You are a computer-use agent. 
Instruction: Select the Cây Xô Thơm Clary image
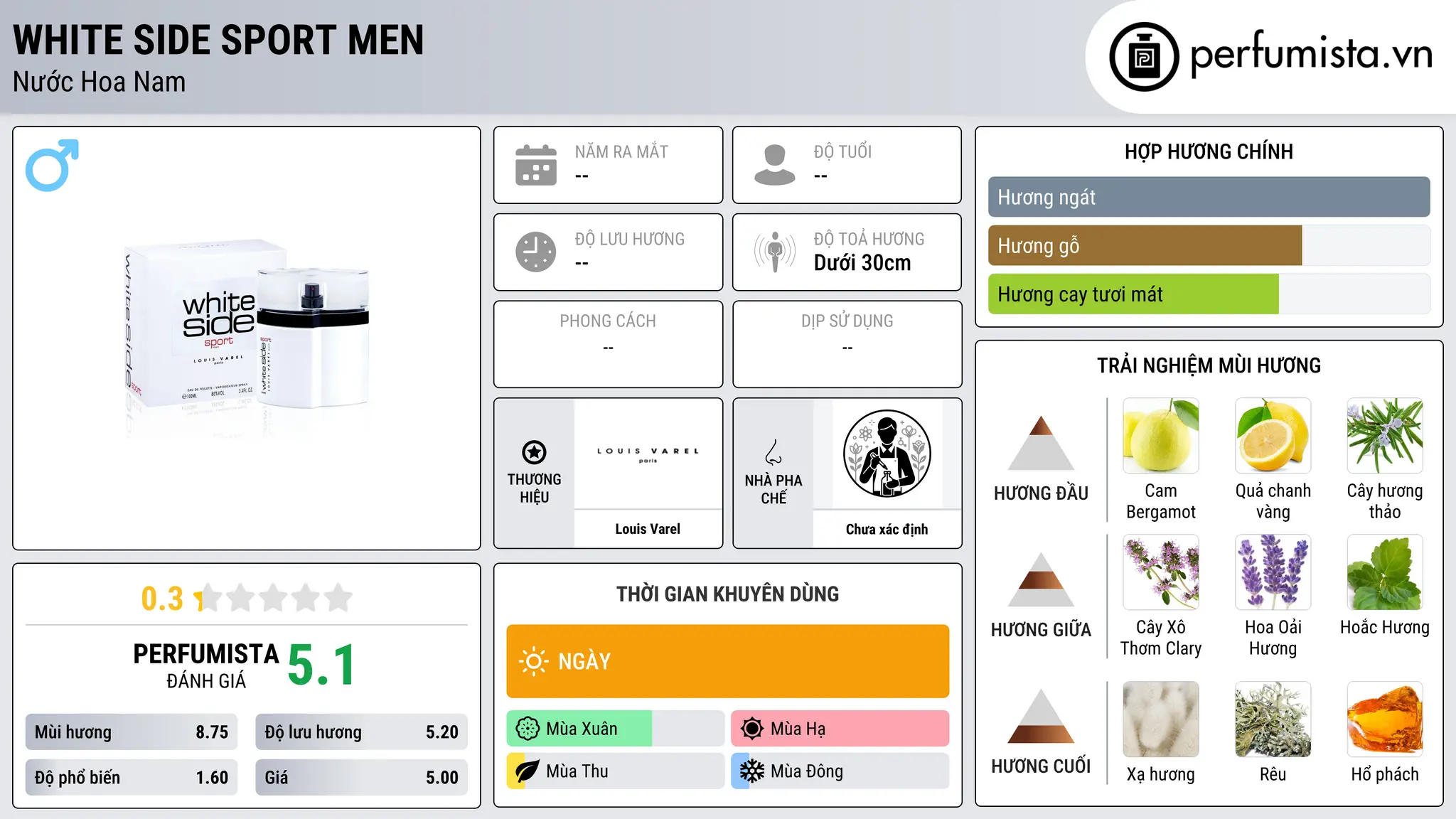(1161, 572)
